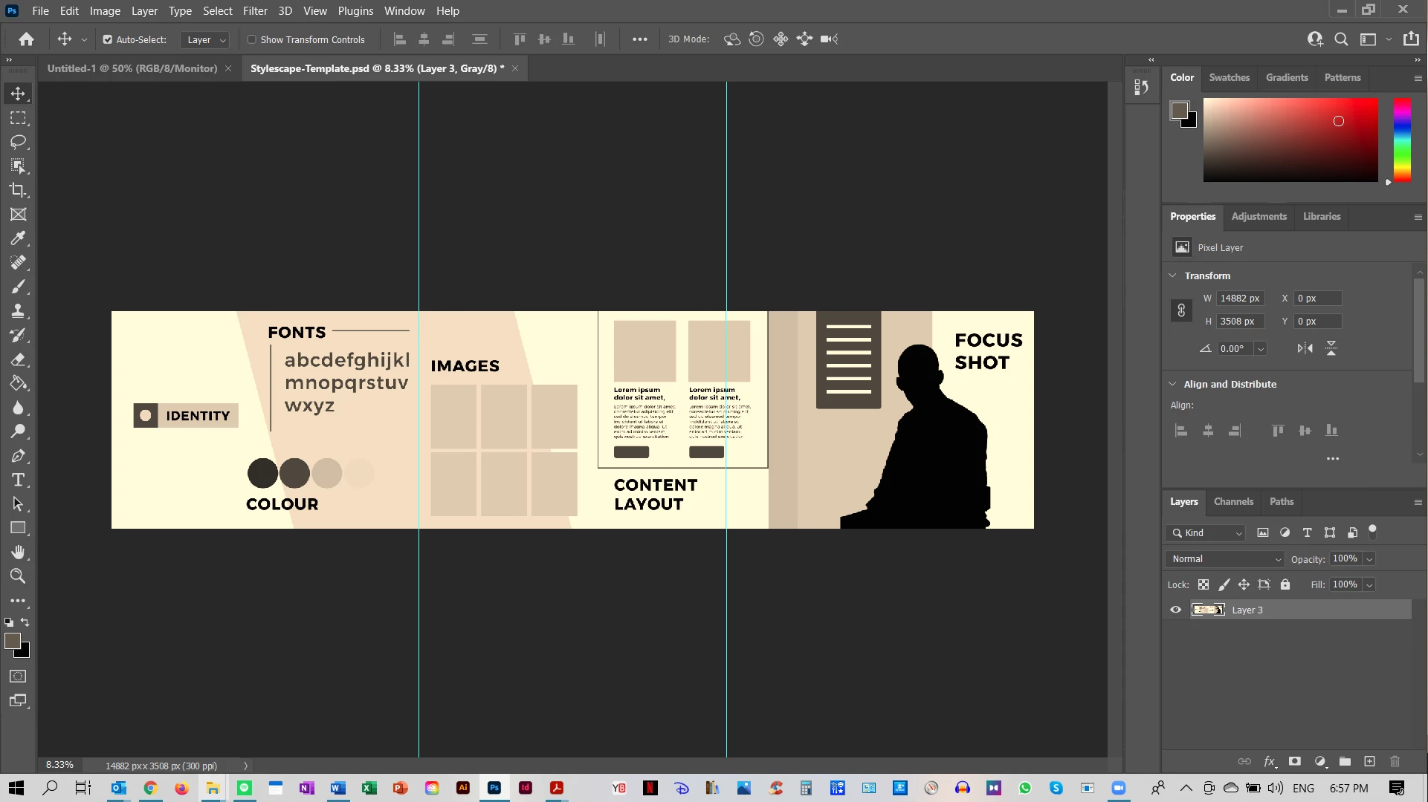Screen dimensions: 1428x802
Task: Select the Lasso tool
Action: pyautogui.click(x=18, y=142)
